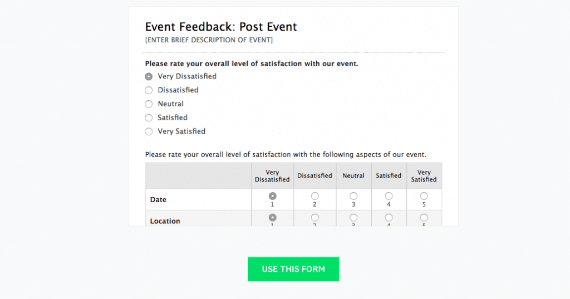
Task: Select Satisfied for overall satisfaction
Action: (149, 118)
